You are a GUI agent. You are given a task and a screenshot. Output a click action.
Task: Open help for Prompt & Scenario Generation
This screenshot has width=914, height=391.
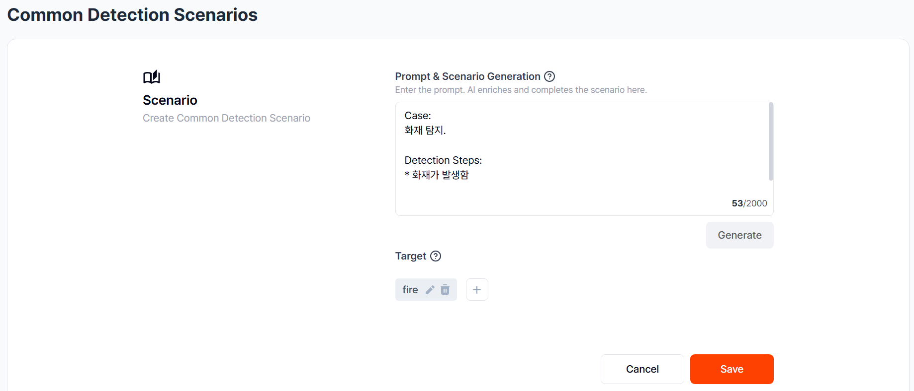point(549,76)
